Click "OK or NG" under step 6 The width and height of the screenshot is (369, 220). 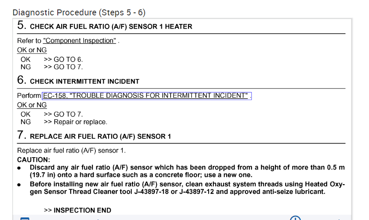[x=32, y=105]
